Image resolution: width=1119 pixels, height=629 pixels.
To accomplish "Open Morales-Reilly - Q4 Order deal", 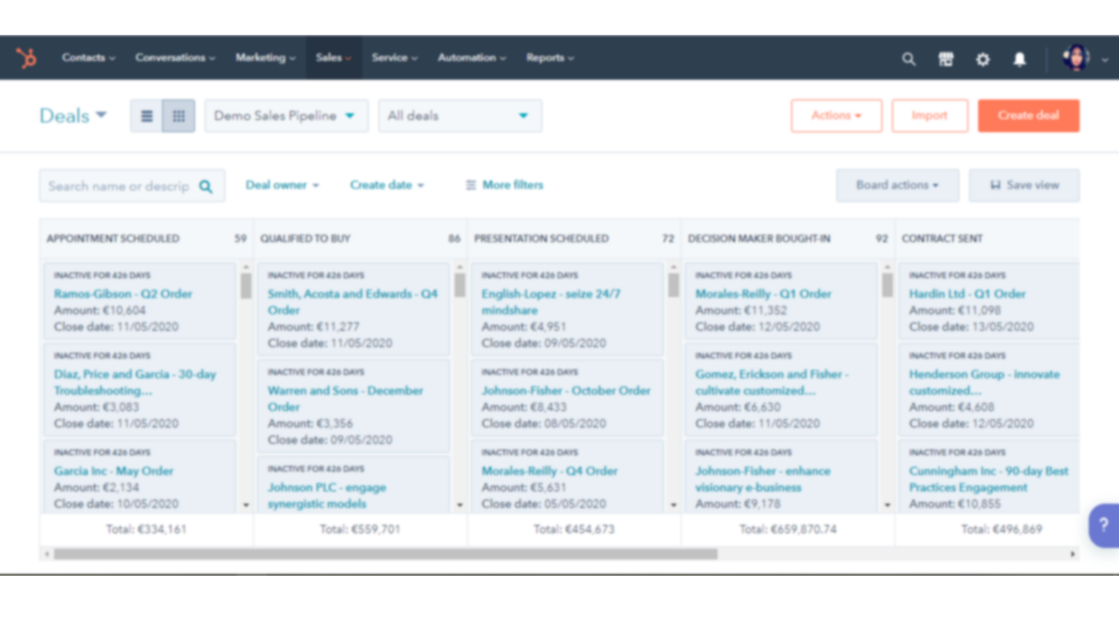I will pyautogui.click(x=550, y=471).
